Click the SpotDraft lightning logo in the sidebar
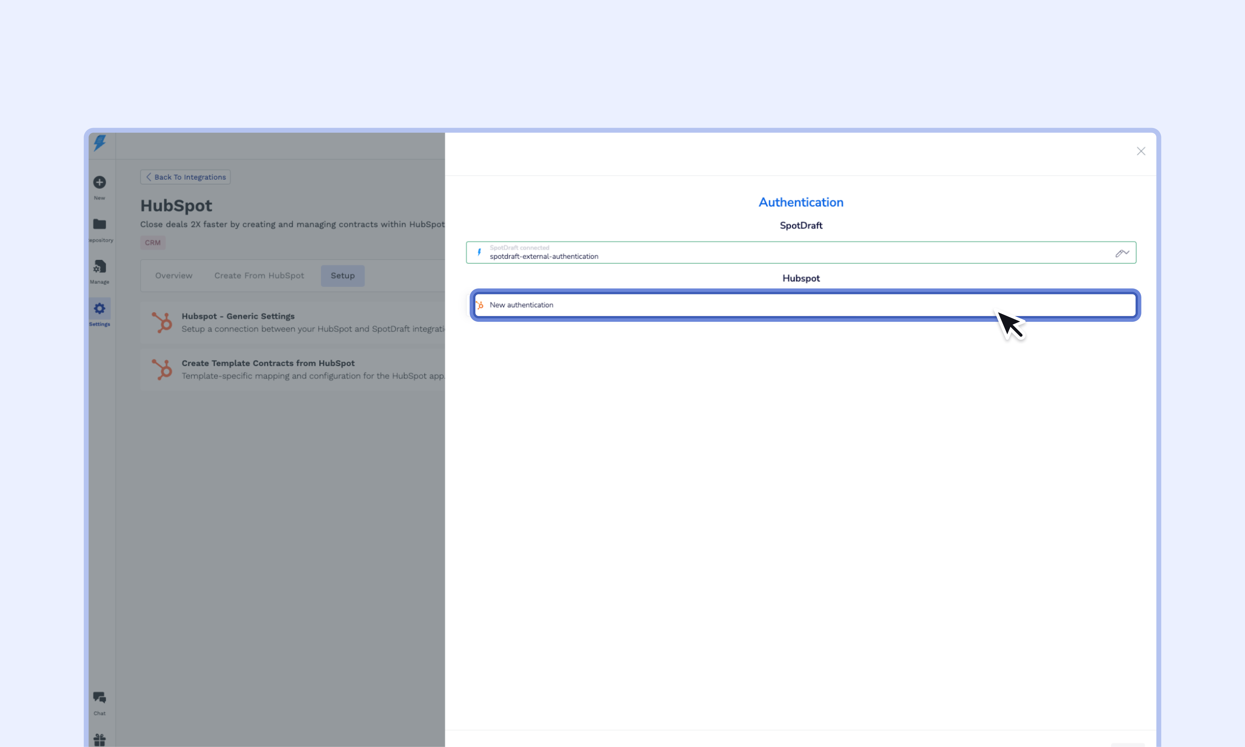This screenshot has width=1245, height=747. (x=100, y=143)
